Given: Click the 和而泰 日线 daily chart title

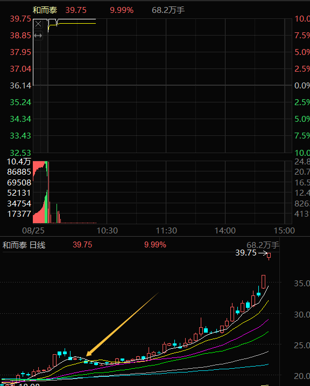Looking at the screenshot, I should coord(24,245).
